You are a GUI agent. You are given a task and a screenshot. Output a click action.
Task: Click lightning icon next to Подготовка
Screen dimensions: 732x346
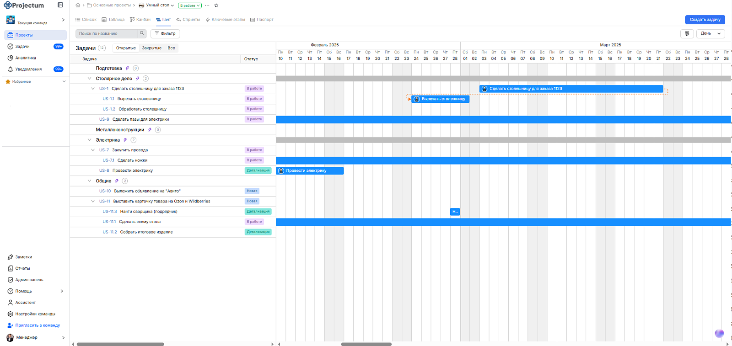pos(127,68)
